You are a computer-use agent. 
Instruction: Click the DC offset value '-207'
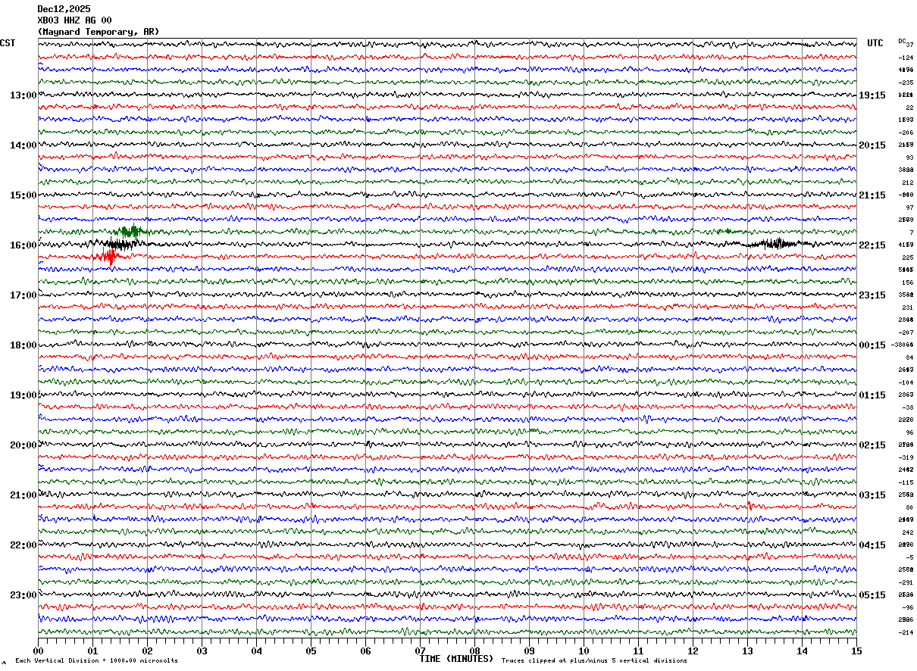tap(906, 332)
